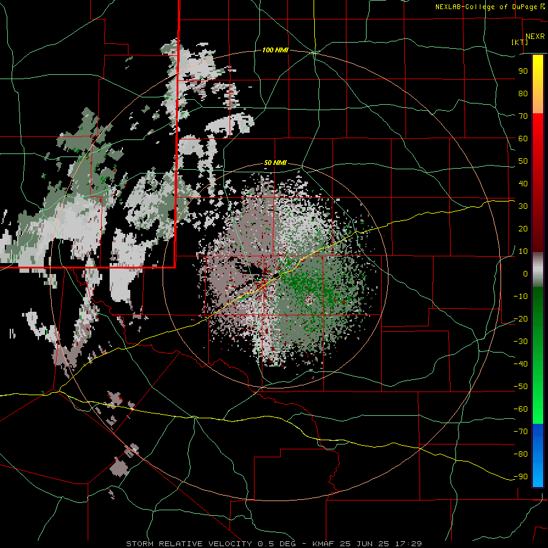Viewport: 548px width, 548px height.
Task: Click the -50 knot value on the scale
Action: (x=521, y=387)
